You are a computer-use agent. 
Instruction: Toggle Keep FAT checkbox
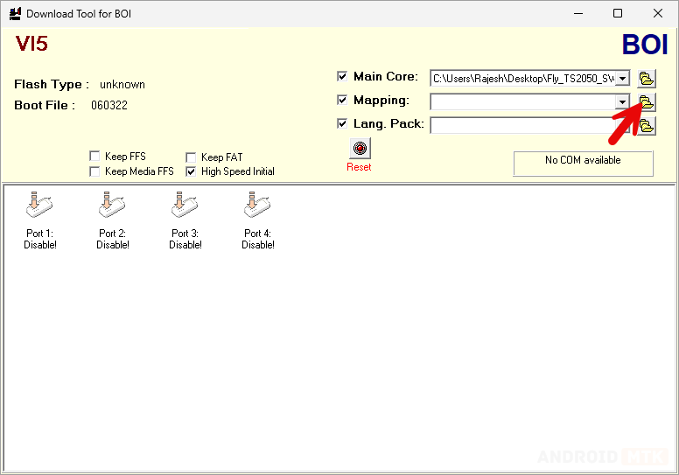click(x=191, y=157)
